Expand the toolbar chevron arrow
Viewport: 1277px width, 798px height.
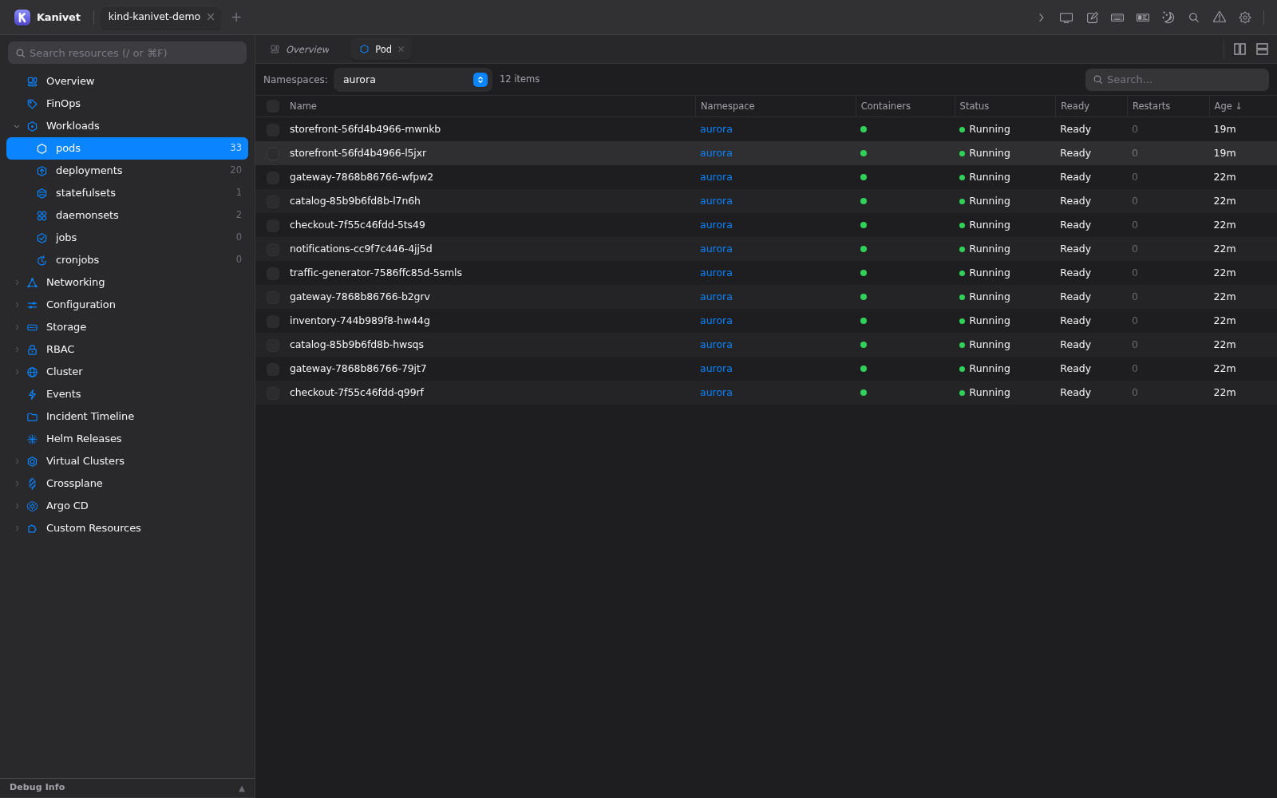(x=1041, y=18)
